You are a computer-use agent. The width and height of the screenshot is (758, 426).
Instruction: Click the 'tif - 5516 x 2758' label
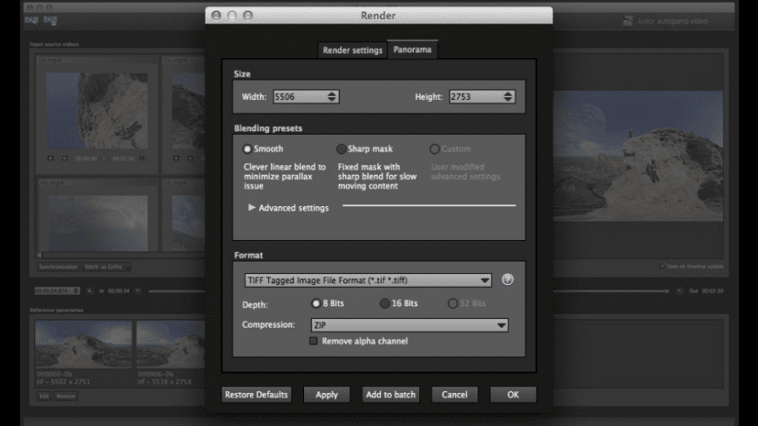(x=165, y=382)
